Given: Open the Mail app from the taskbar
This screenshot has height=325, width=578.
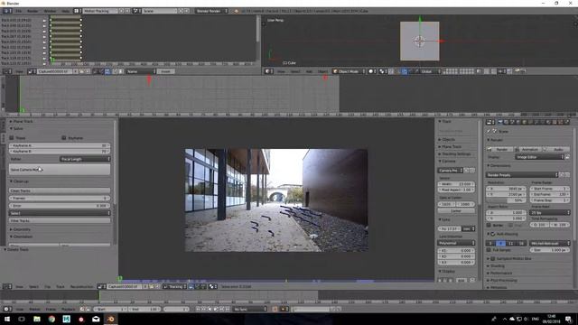Looking at the screenshot, I should pyautogui.click(x=96, y=319).
